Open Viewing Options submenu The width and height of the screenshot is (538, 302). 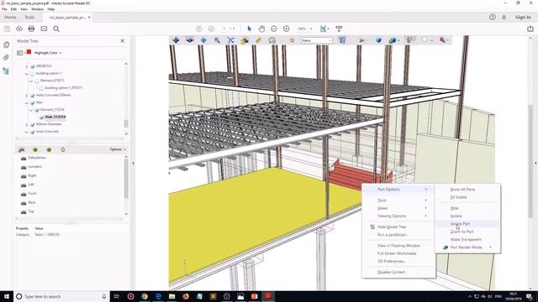[x=392, y=216]
